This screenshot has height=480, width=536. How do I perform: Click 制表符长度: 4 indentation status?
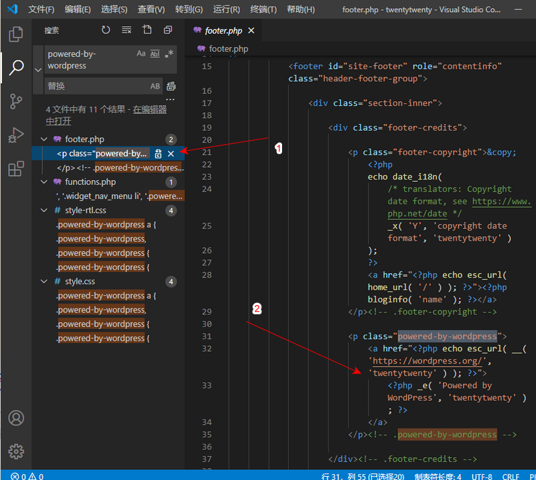point(438,476)
